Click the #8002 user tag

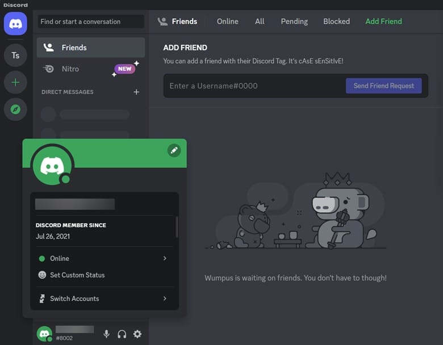tap(64, 338)
